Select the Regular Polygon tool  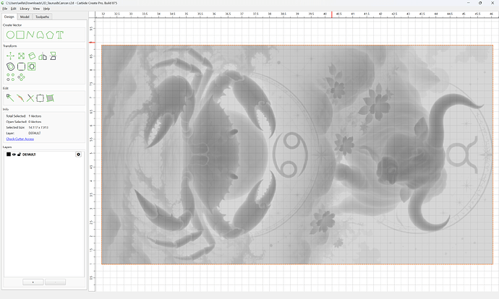point(50,35)
